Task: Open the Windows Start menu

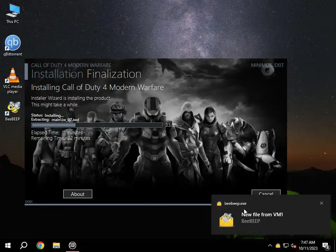Action: point(8,245)
